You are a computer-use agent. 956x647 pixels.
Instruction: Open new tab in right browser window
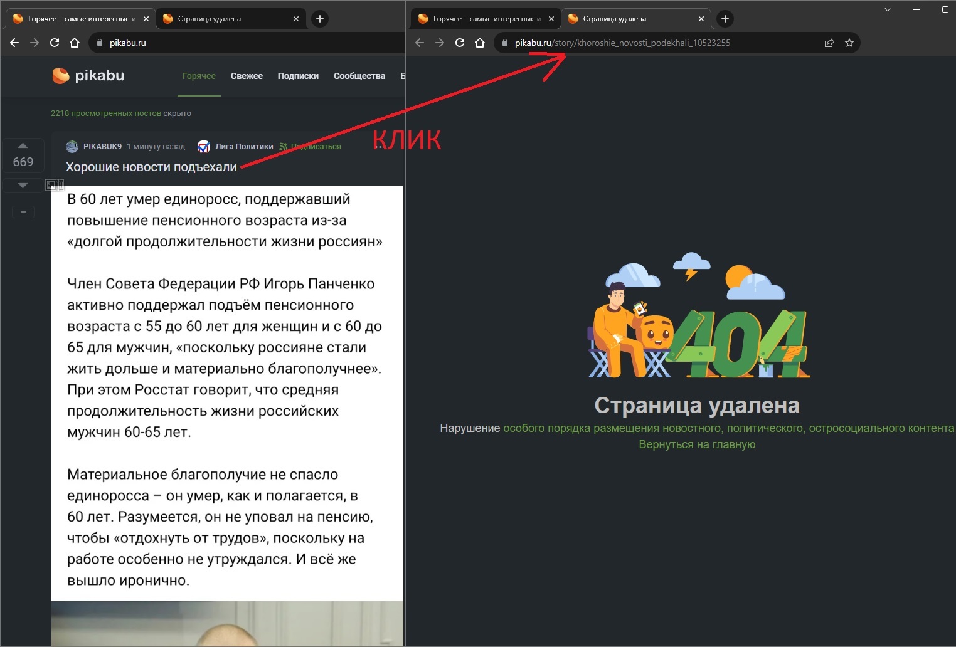[x=725, y=19]
